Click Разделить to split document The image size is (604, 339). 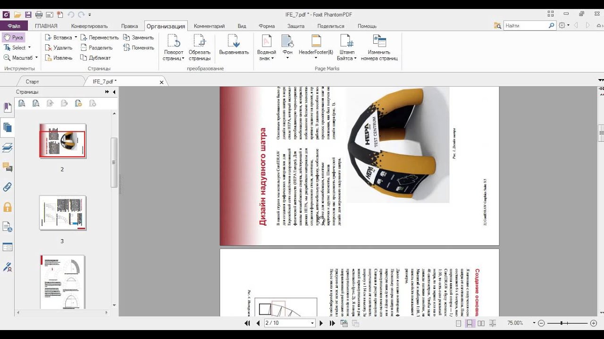click(x=96, y=48)
